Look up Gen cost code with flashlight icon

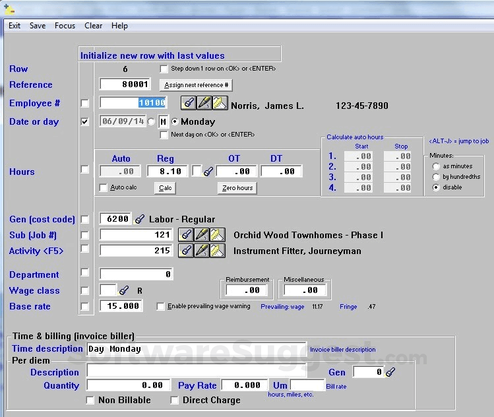[x=139, y=219]
